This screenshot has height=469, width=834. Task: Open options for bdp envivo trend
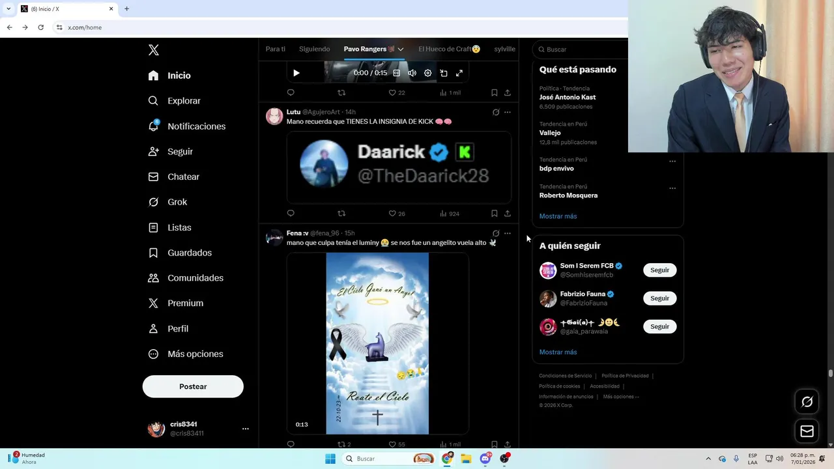pyautogui.click(x=672, y=162)
